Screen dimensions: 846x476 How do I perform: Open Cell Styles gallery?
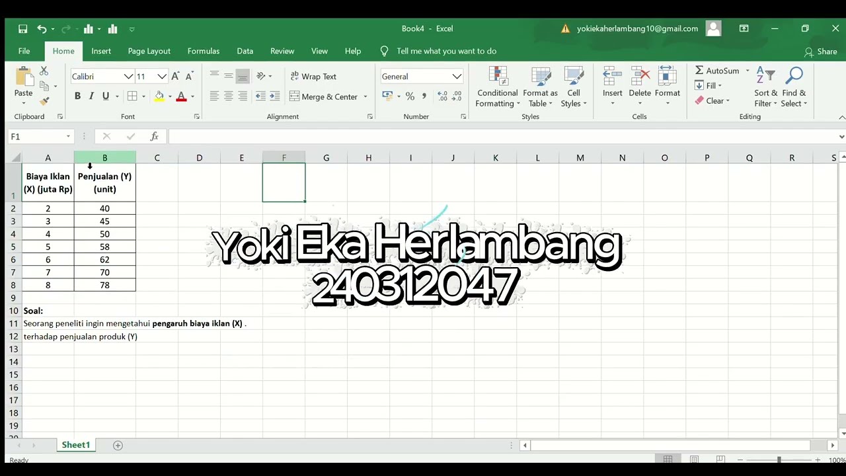pyautogui.click(x=573, y=87)
